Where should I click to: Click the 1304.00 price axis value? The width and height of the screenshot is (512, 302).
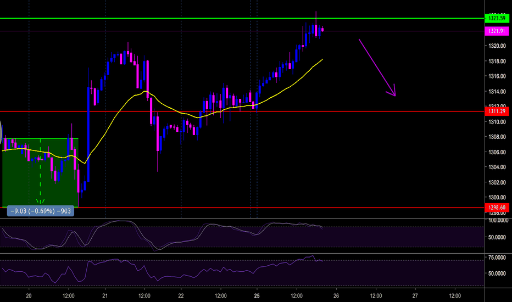[x=497, y=167]
